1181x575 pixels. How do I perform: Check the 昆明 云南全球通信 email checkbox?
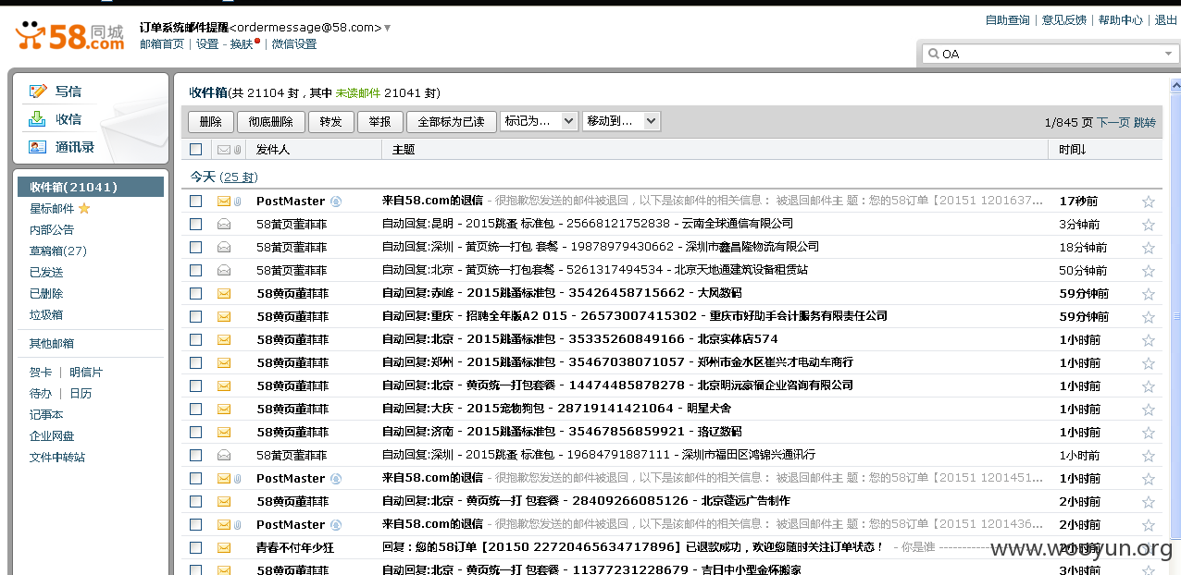click(x=195, y=224)
